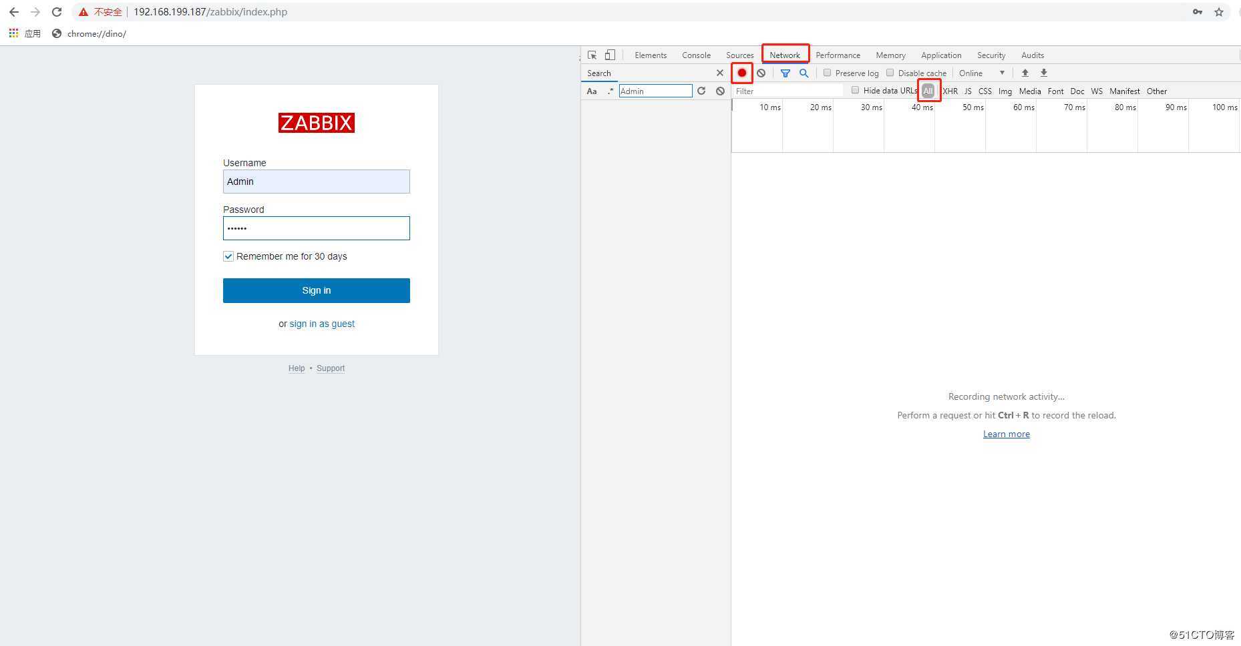Open the Online throttling dropdown

click(x=982, y=73)
